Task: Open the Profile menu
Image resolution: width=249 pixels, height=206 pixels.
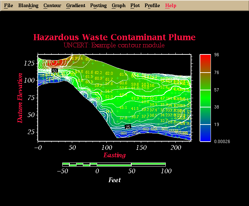Action: 152,6
